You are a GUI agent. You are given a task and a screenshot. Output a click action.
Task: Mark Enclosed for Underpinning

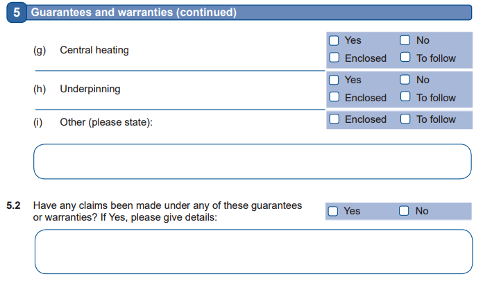click(x=334, y=97)
